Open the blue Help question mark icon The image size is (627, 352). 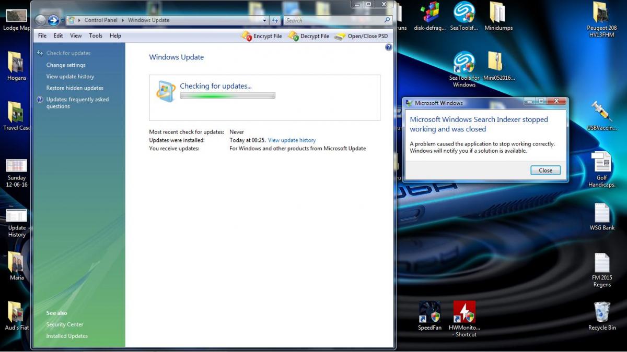coord(388,47)
